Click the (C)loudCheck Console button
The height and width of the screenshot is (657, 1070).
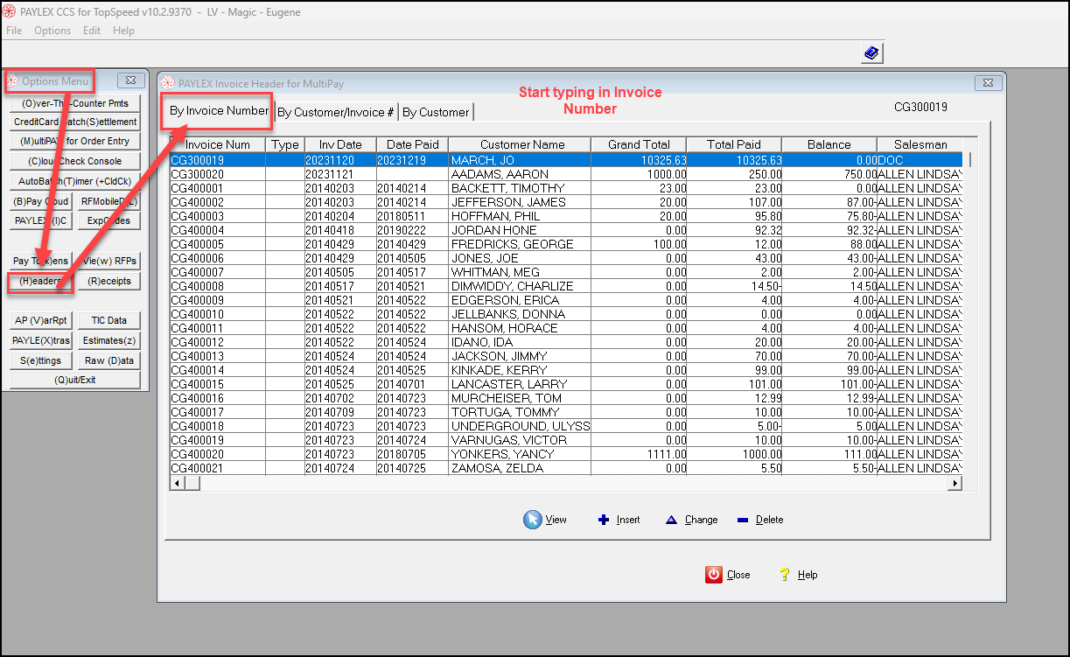point(74,161)
